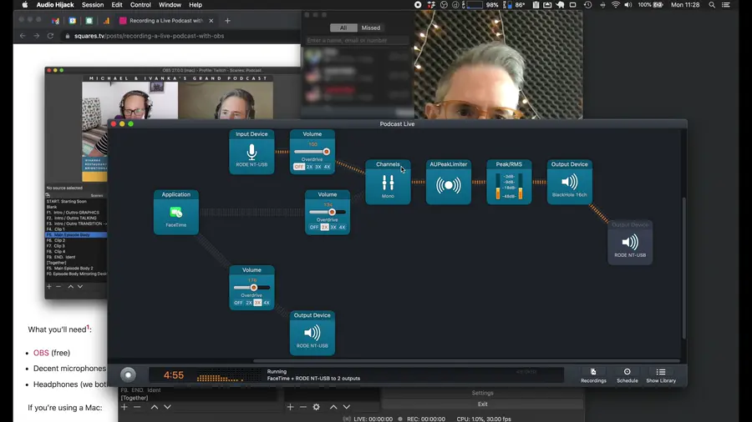Open the Schedule panel
The height and width of the screenshot is (422, 752).
pos(627,375)
